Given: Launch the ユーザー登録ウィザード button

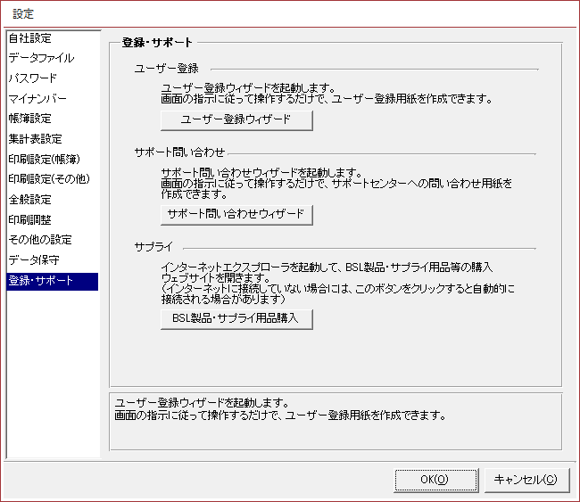Looking at the screenshot, I should pos(236,120).
